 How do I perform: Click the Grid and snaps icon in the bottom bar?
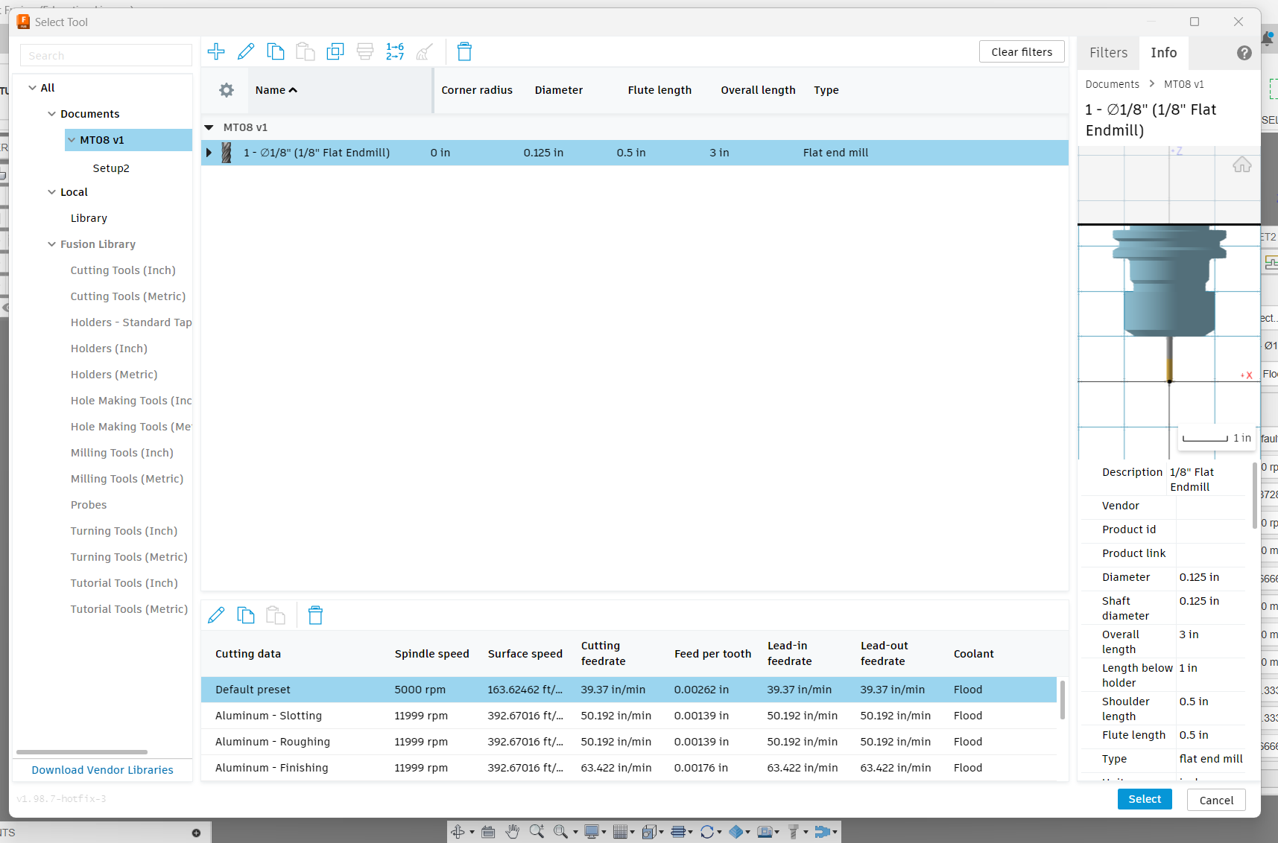point(620,832)
